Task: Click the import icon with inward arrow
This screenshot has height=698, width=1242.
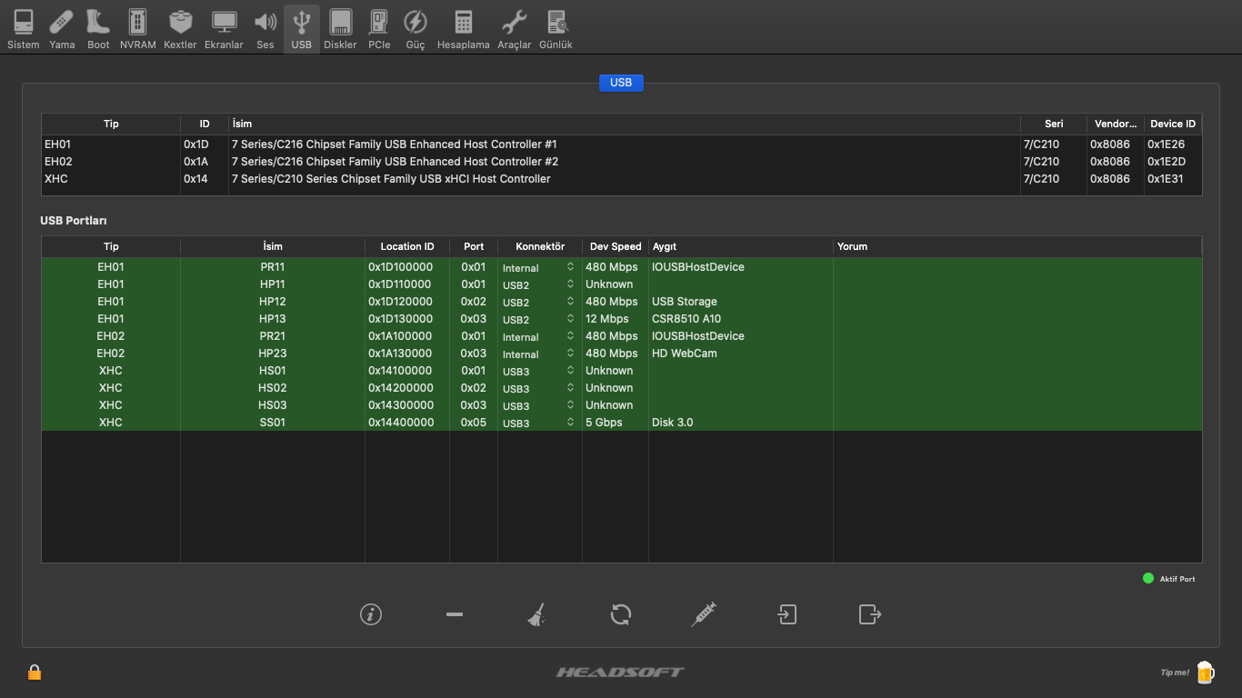Action: click(x=786, y=614)
